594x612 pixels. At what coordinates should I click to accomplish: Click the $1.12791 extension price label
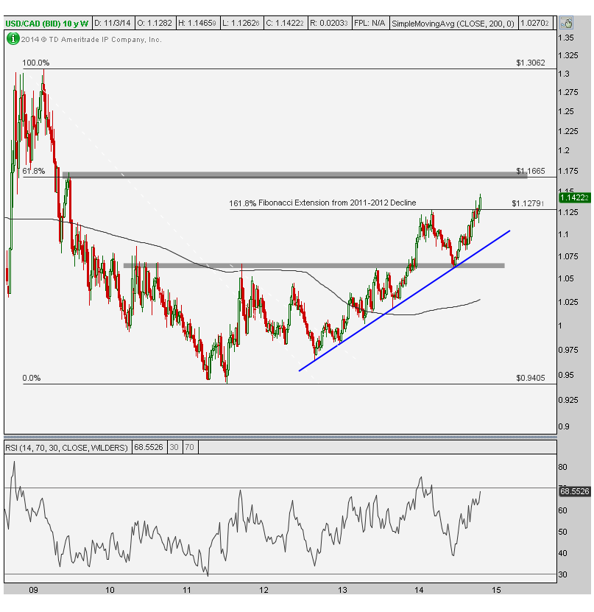[x=528, y=203]
